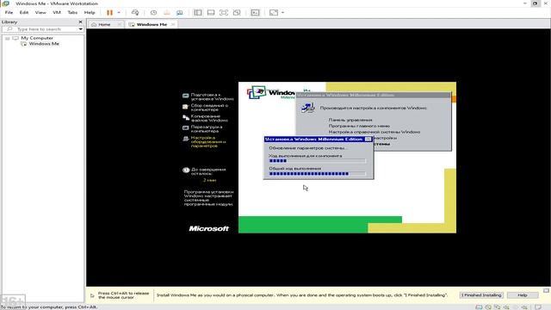Click the 'Подготовка к установке Windows' step icon

pyautogui.click(x=186, y=96)
